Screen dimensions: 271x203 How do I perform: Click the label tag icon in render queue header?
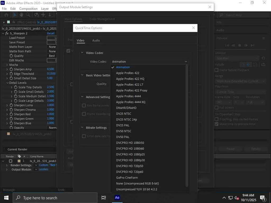tap(19, 156)
